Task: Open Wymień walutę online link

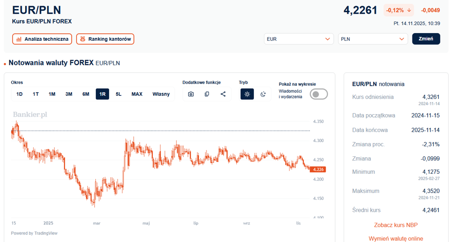Action: coord(395,239)
